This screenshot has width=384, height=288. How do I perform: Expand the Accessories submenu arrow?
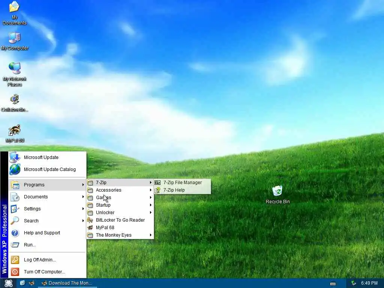151,190
